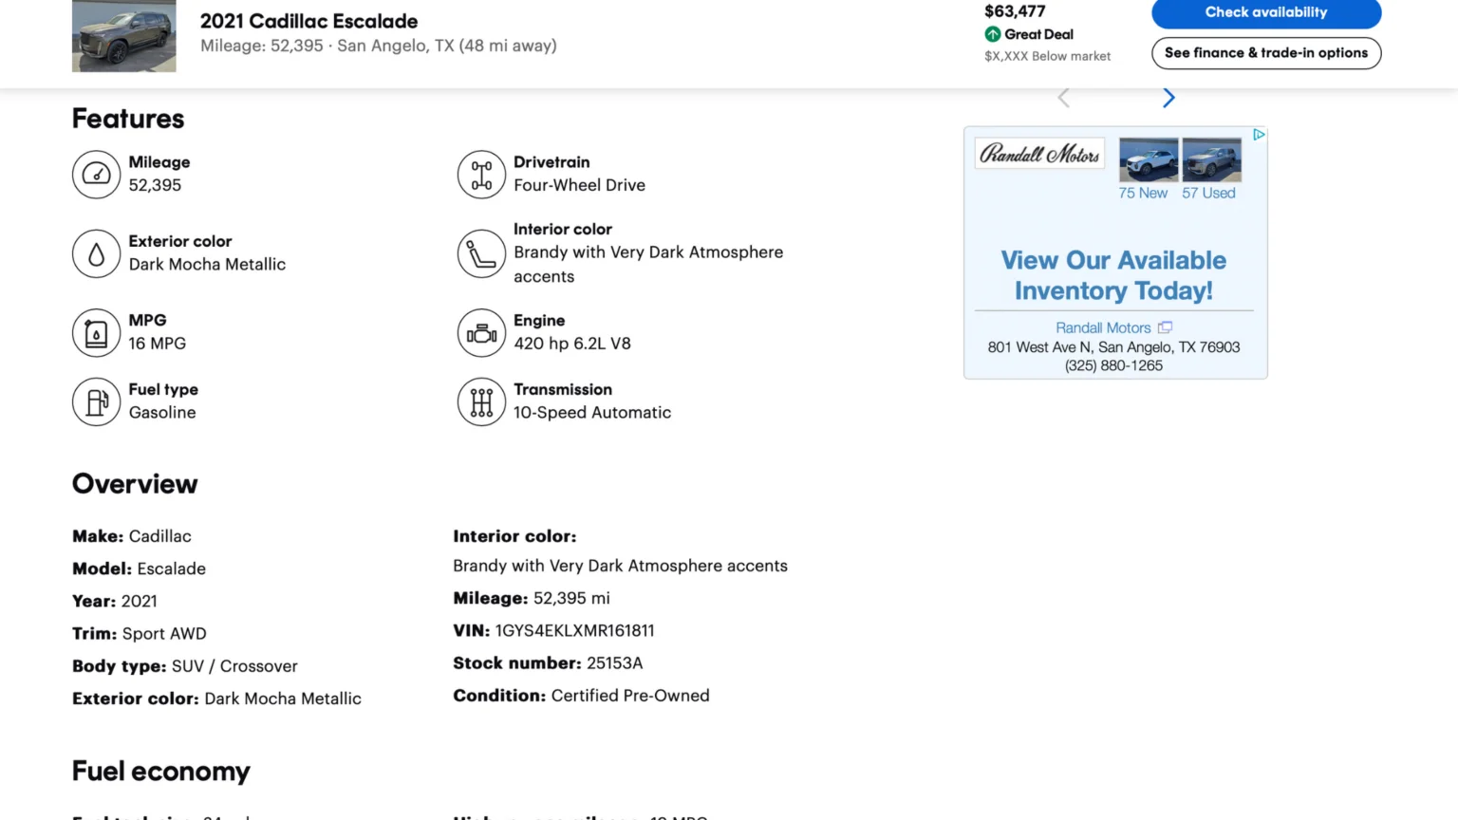
Task: Click Check availability button
Action: pyautogui.click(x=1266, y=12)
